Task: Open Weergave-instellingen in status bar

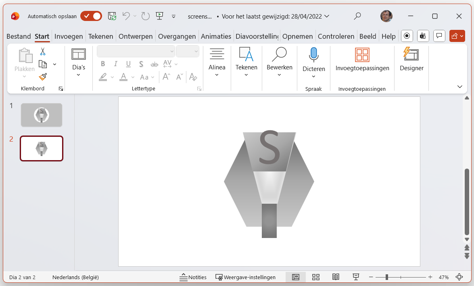Action: point(247,277)
